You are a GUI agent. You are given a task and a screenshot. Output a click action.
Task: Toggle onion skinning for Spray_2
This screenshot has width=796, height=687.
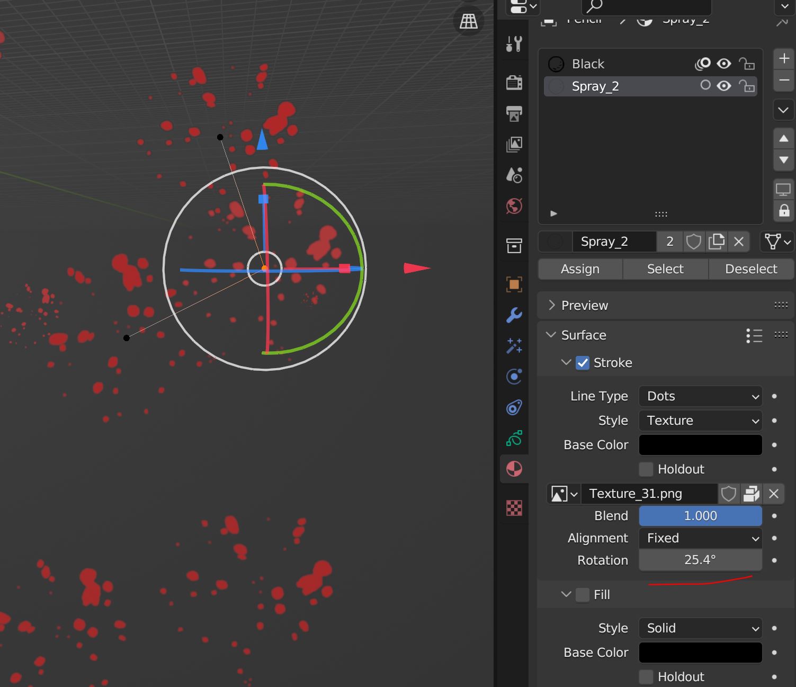coord(705,85)
